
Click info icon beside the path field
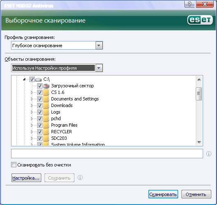click(209, 154)
